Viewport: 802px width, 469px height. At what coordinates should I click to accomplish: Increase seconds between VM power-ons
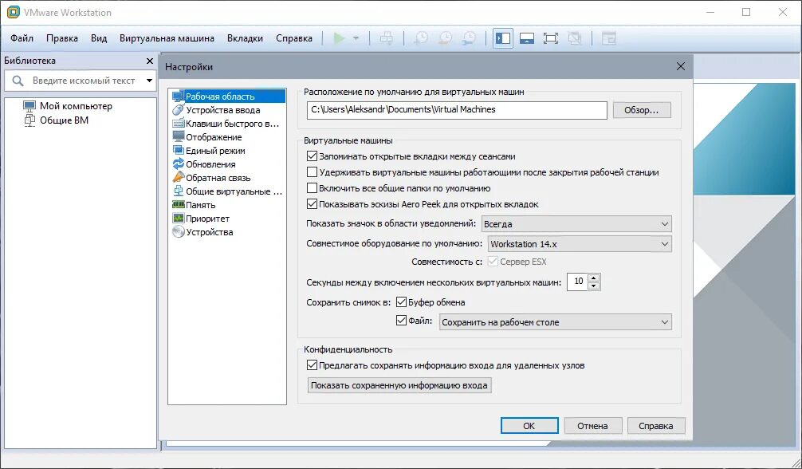(x=593, y=278)
